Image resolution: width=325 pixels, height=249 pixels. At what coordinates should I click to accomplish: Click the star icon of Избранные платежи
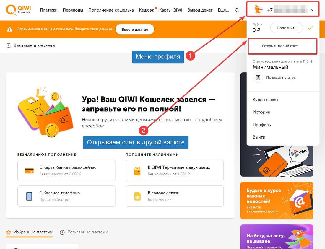(x=9, y=232)
